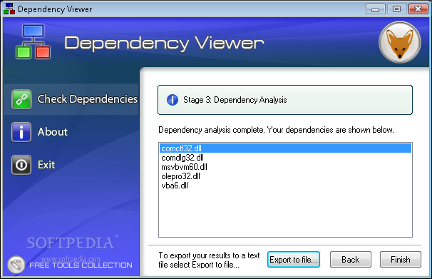Open the About menu item
This screenshot has width=432, height=279.
[x=52, y=132]
